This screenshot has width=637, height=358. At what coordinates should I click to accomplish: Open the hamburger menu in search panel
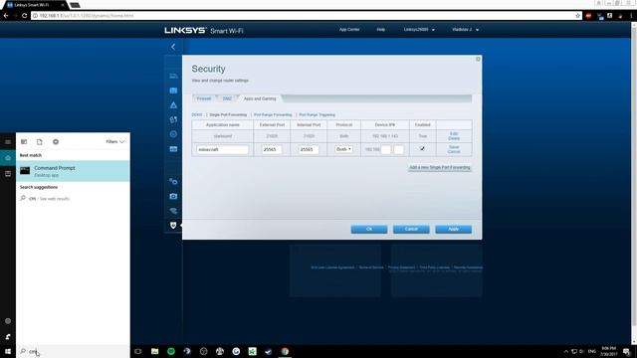8,141
